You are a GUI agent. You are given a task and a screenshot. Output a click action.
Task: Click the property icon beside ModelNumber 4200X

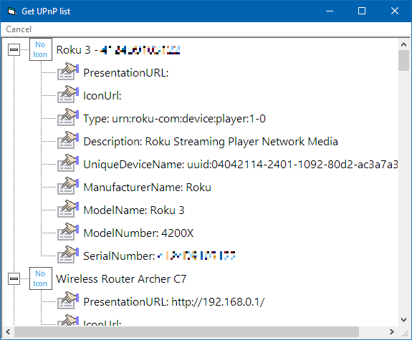[68, 232]
